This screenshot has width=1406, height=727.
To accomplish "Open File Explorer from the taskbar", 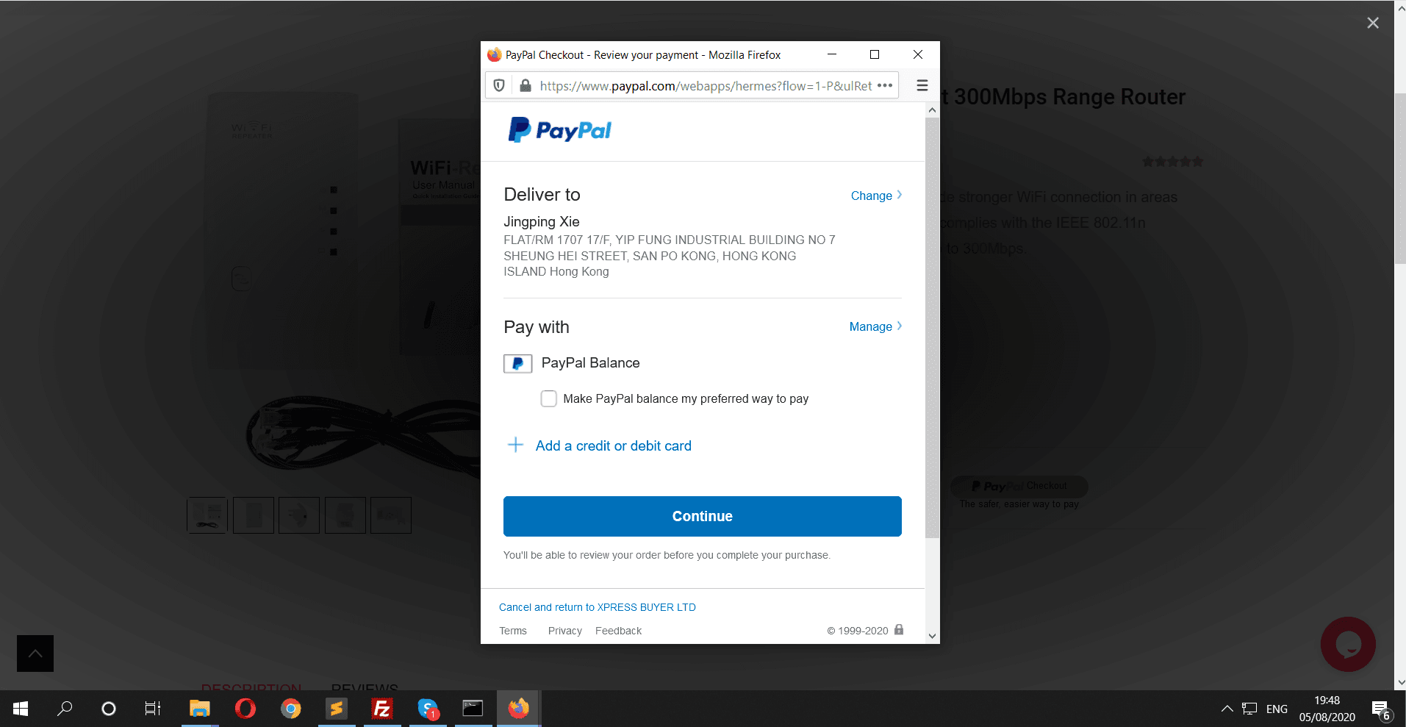I will [x=200, y=709].
